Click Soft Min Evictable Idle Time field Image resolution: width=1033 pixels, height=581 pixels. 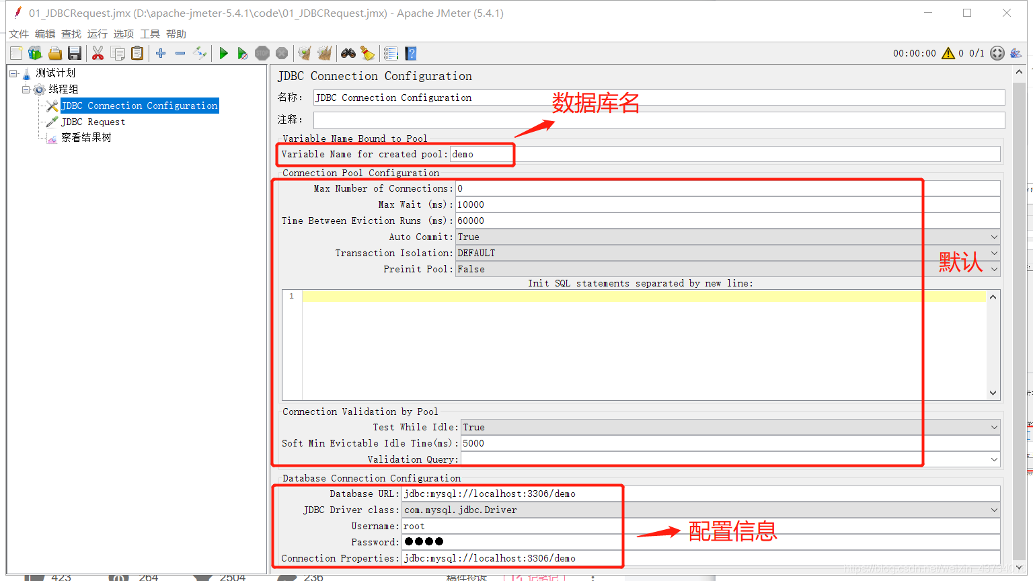click(730, 443)
